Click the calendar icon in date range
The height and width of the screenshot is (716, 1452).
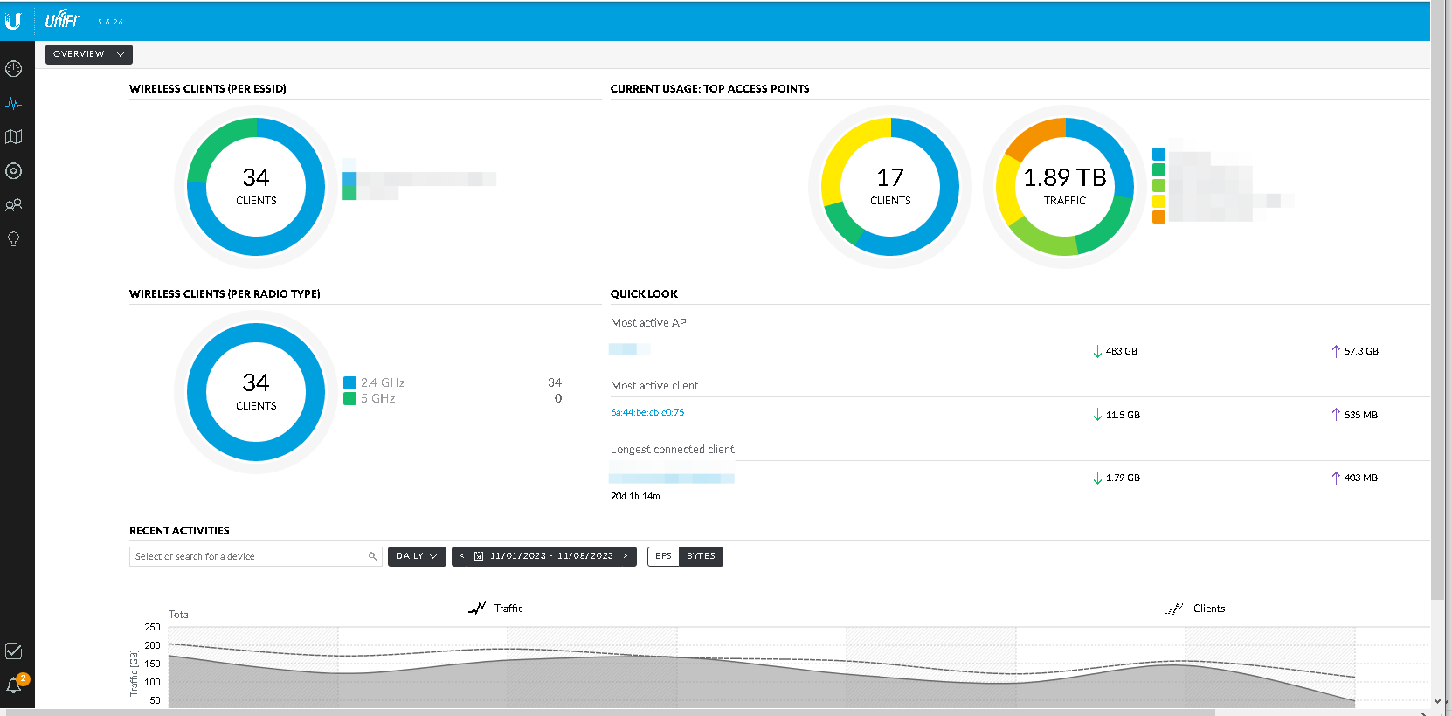click(x=479, y=556)
